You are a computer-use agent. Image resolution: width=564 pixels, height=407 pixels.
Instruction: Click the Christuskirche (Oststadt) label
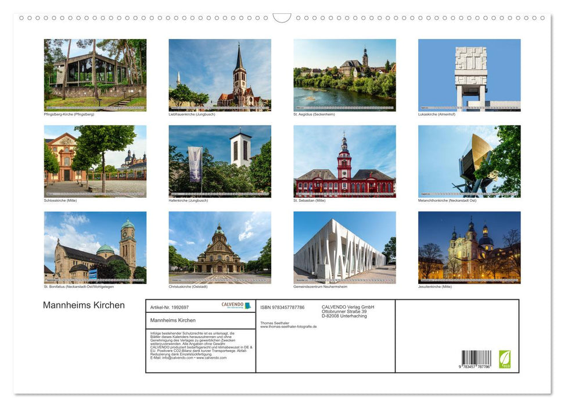[x=187, y=286]
